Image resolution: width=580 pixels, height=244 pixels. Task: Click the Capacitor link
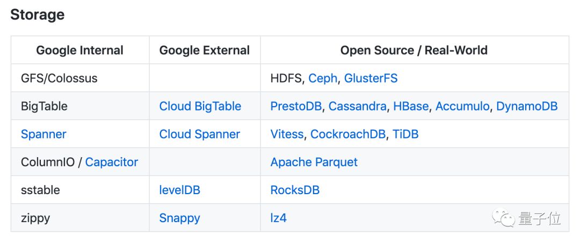(x=112, y=162)
